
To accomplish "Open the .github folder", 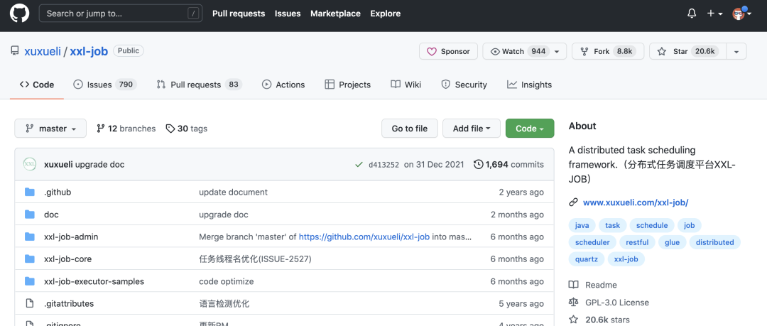I will click(x=58, y=192).
